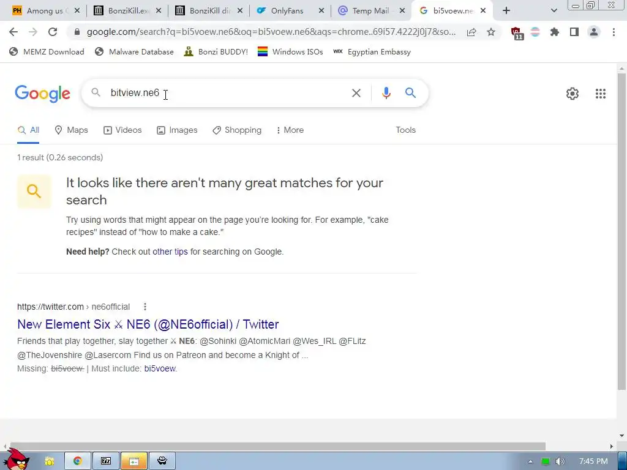Start voice search with microphone
The height and width of the screenshot is (470, 627).
[386, 93]
